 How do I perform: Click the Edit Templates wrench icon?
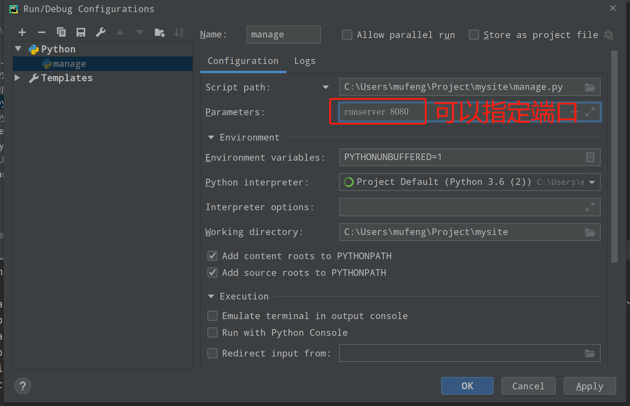click(100, 33)
